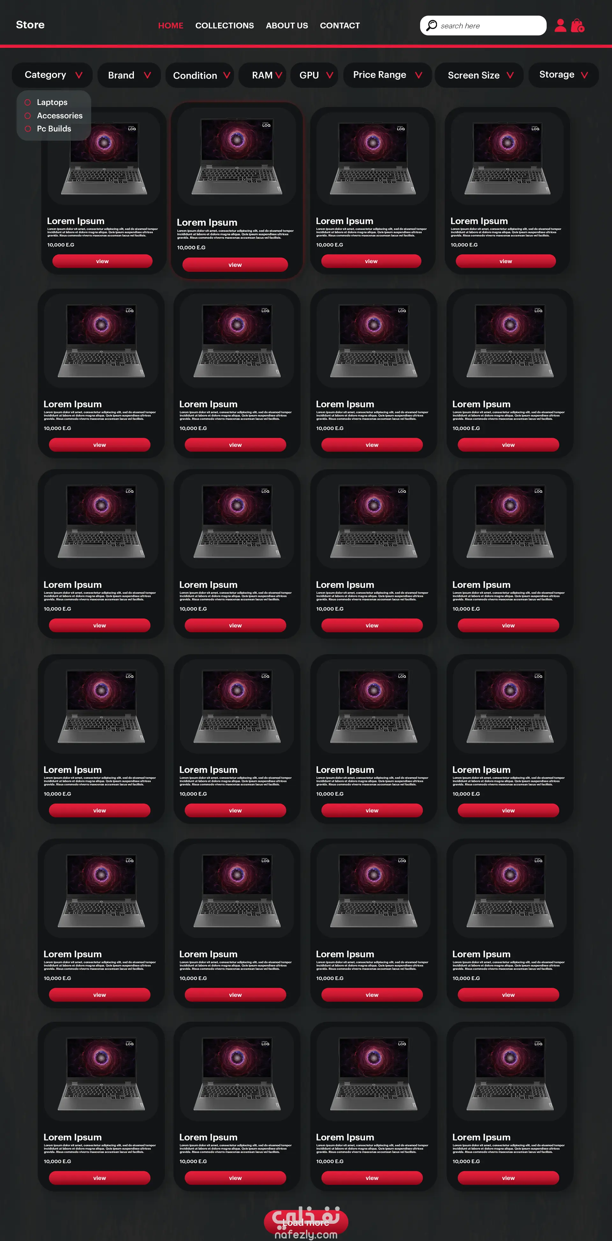Image resolution: width=612 pixels, height=1241 pixels.
Task: Navigate to the Contact menu item
Action: click(x=339, y=26)
